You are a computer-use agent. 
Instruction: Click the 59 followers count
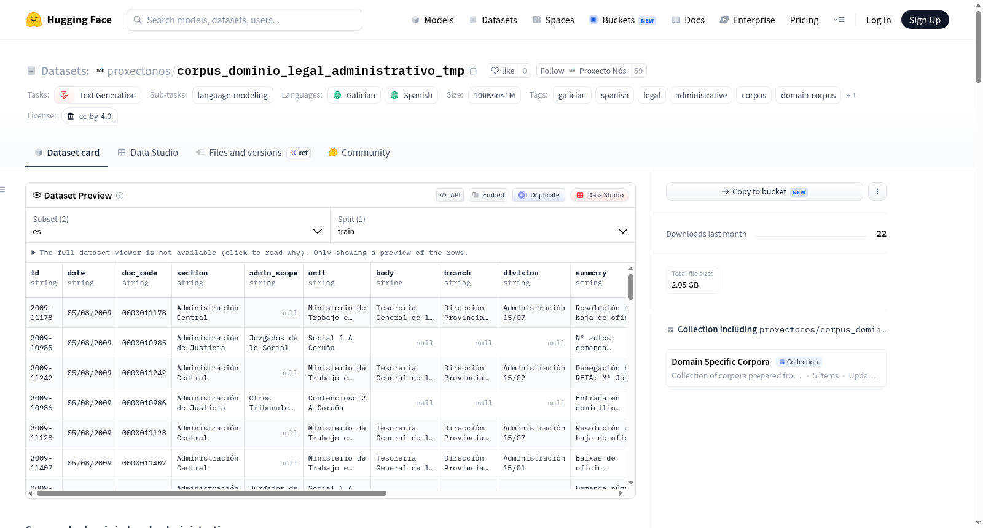(x=638, y=71)
